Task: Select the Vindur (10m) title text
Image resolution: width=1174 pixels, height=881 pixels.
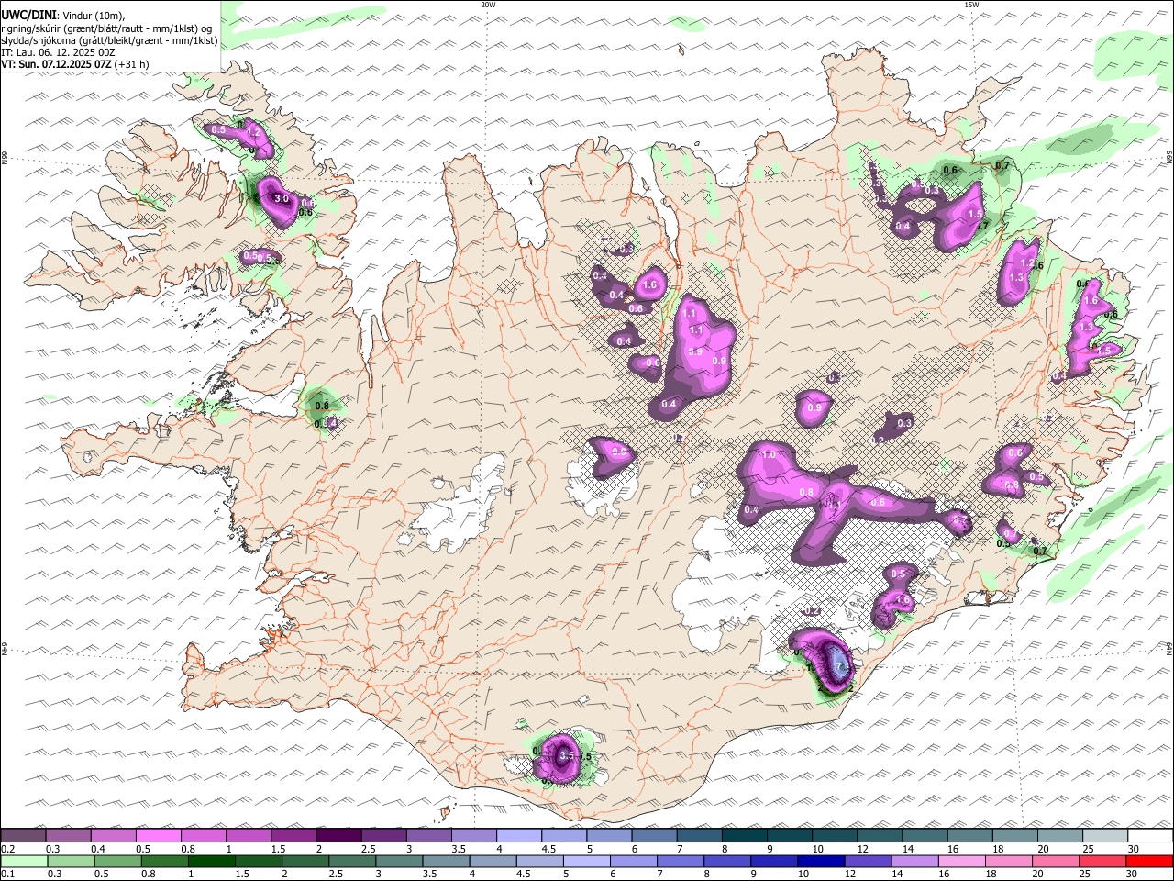Action: pos(93,15)
